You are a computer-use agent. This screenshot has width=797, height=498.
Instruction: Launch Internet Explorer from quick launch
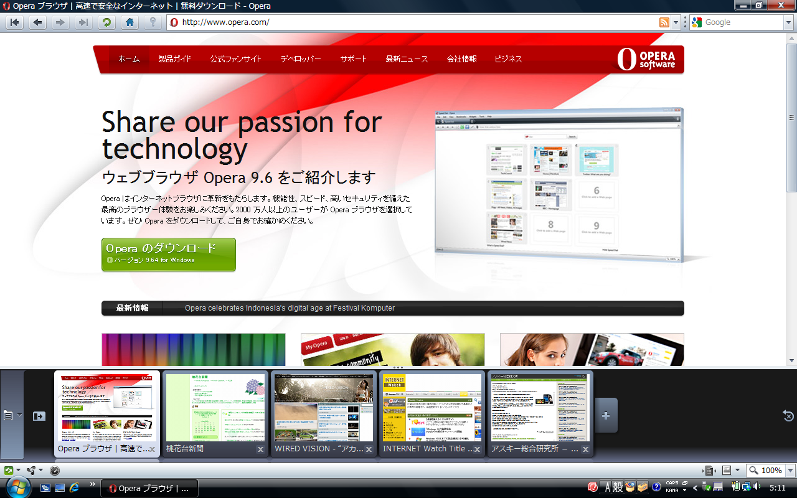tap(75, 487)
